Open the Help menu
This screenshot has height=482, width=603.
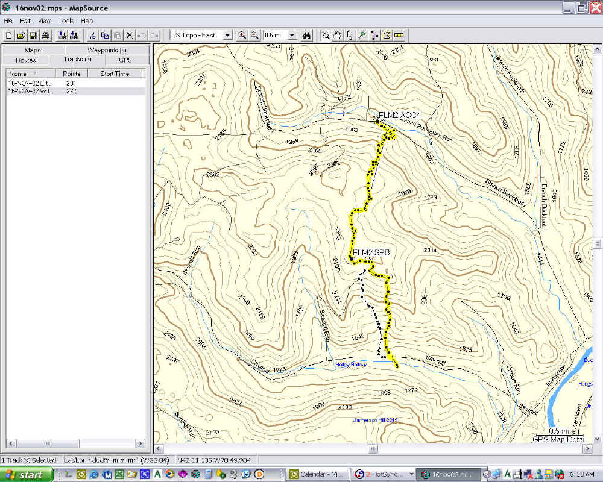tap(87, 21)
